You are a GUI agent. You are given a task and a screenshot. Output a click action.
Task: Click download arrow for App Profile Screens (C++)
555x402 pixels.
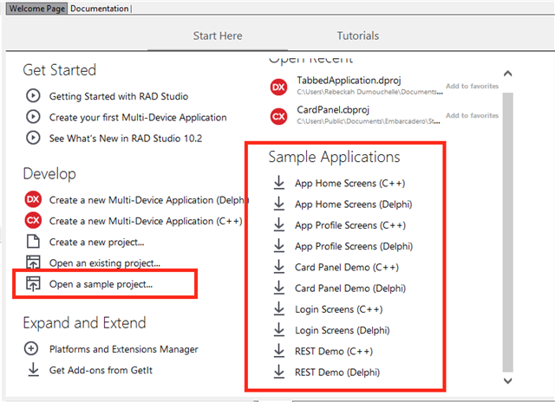(x=279, y=224)
